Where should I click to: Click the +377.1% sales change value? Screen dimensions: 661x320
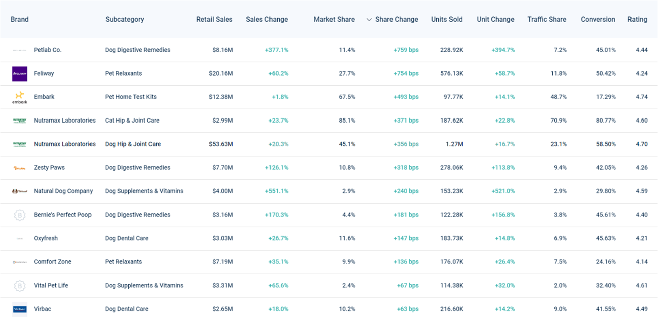[277, 50]
